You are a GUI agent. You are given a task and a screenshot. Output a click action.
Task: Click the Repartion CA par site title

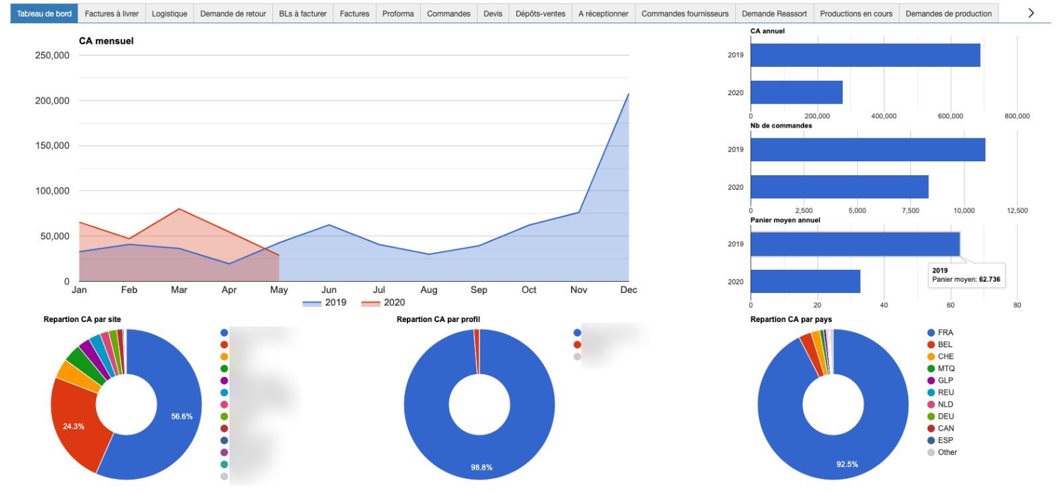point(82,319)
